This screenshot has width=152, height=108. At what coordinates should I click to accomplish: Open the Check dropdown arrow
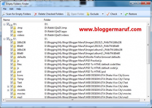pyautogui.click(x=121, y=14)
